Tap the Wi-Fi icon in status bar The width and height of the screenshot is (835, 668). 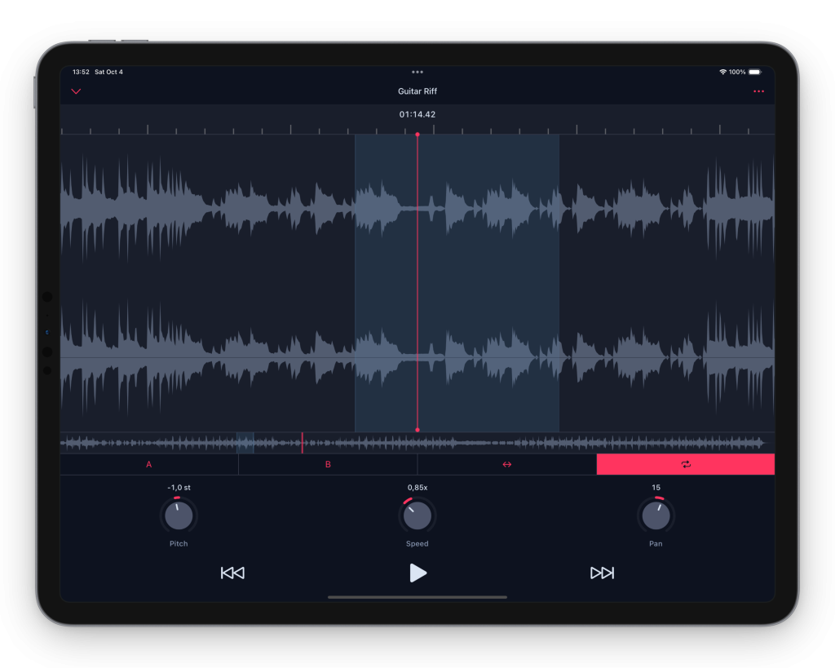click(722, 72)
